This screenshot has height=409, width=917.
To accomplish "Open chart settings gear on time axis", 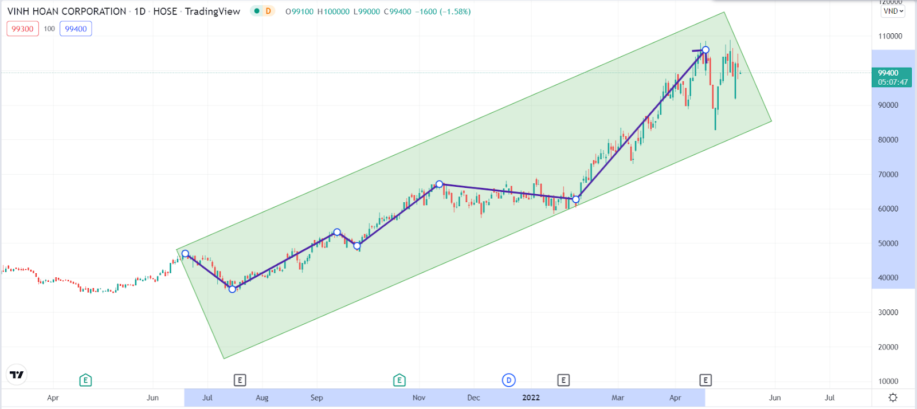I will click(893, 398).
